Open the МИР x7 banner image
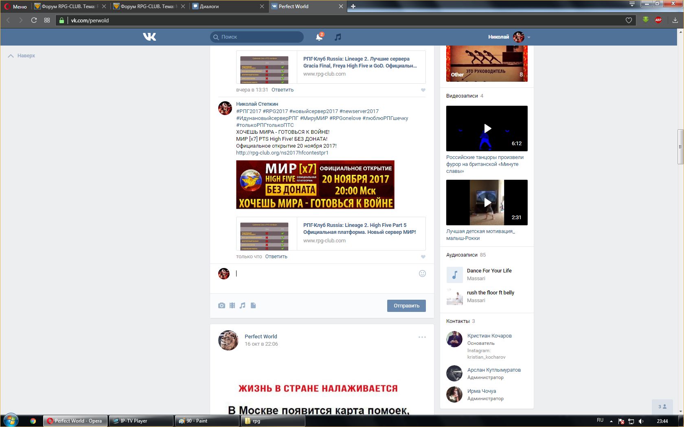Image resolution: width=684 pixels, height=427 pixels. pos(315,185)
